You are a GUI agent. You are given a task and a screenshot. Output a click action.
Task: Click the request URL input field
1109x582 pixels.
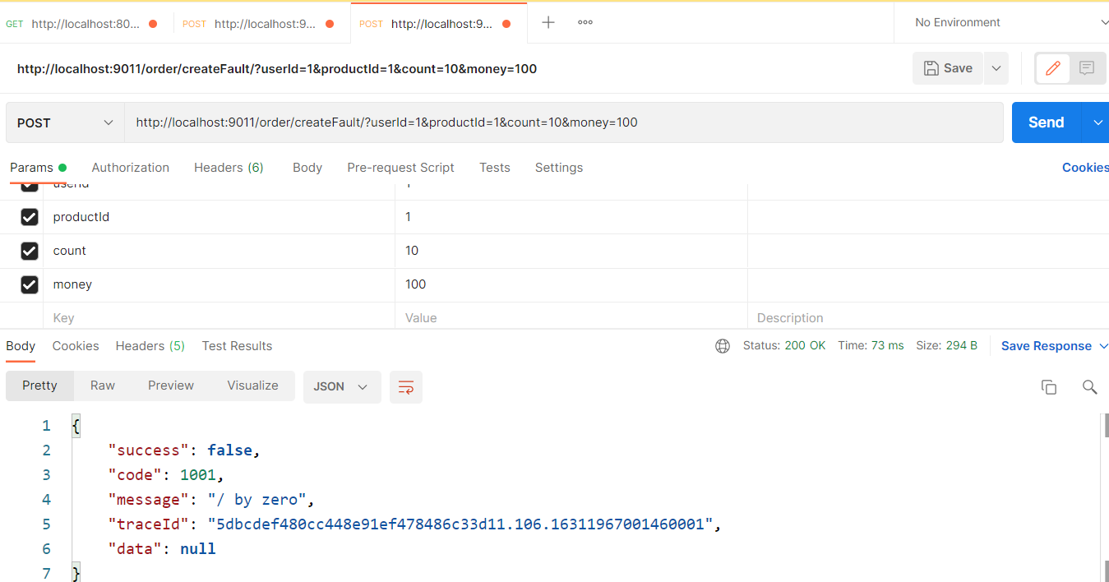(x=563, y=122)
